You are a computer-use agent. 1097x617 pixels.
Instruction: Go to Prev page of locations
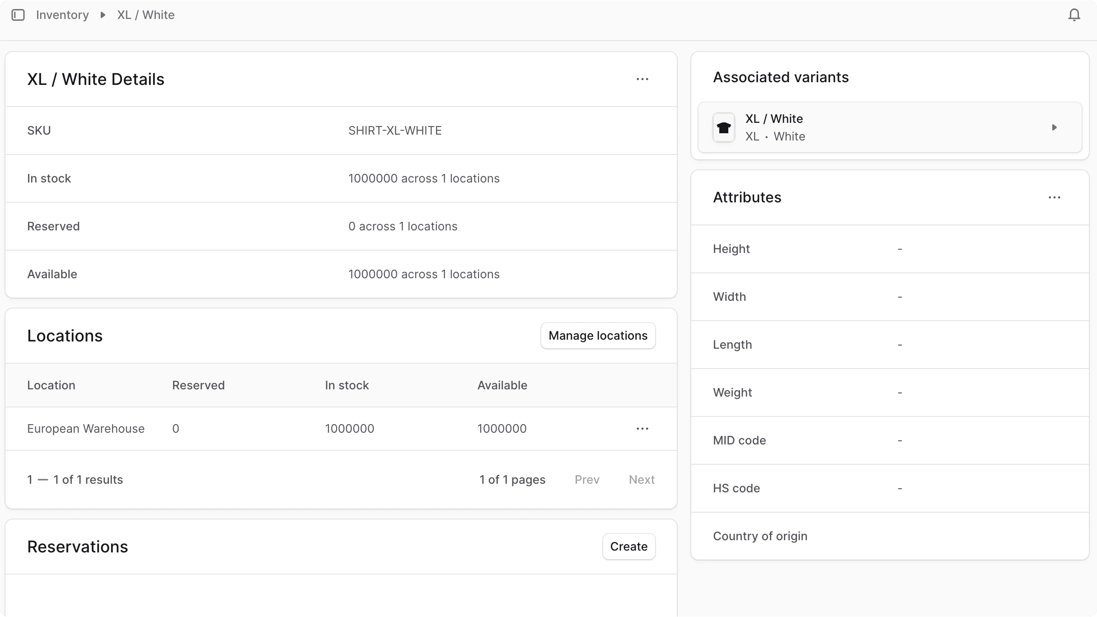tap(586, 480)
